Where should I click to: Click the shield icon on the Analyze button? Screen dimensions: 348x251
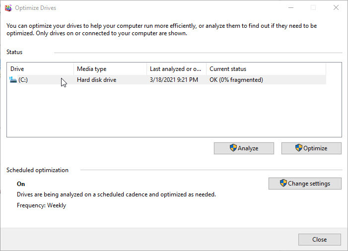[233, 148]
